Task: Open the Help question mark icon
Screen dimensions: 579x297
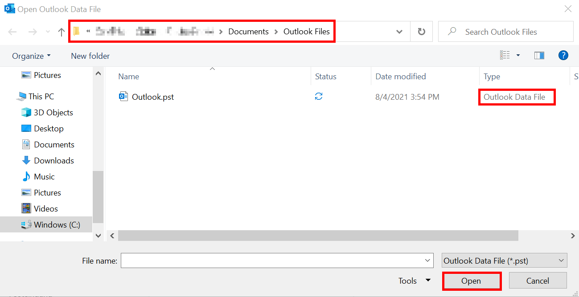Action: pyautogui.click(x=563, y=55)
